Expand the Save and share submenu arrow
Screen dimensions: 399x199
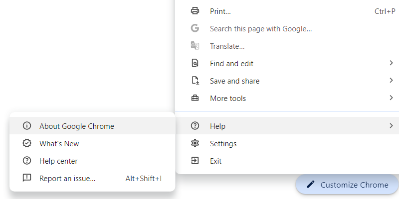point(392,81)
